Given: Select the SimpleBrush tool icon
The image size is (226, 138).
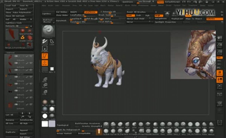Looking at the screenshot, I should coord(23,38).
